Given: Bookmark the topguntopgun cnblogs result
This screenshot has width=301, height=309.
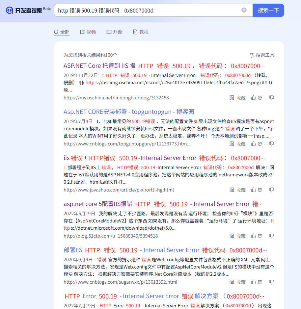Looking at the screenshot, I should (238, 144).
